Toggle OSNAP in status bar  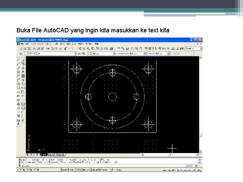coord(95,170)
